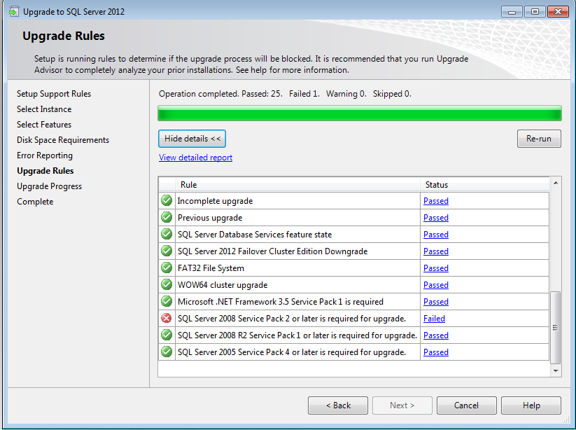Image resolution: width=576 pixels, height=430 pixels.
Task: Click rule text 'FAT32 File System'
Action: [x=211, y=268]
